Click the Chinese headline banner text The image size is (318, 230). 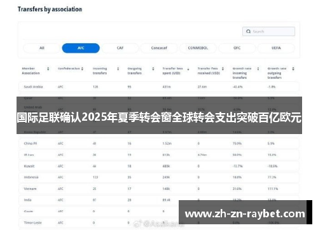(x=159, y=118)
